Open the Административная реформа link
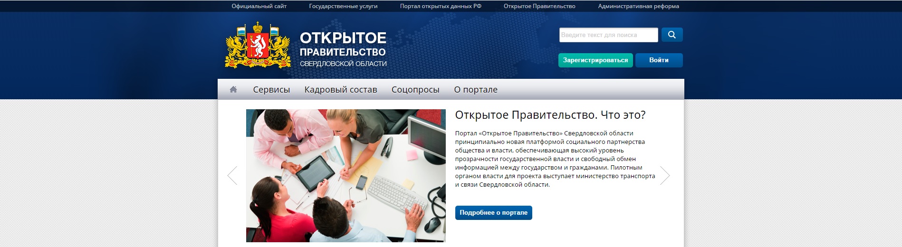The image size is (902, 247). point(638,6)
